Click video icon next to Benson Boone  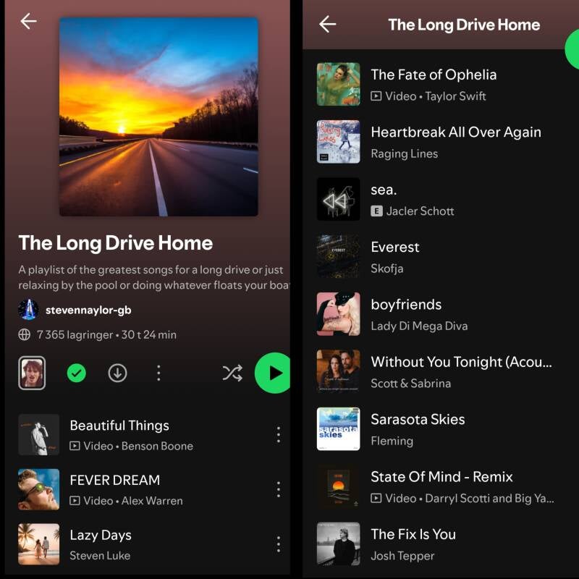tap(75, 446)
